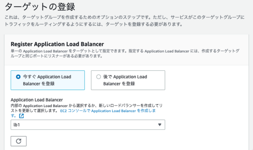Follow the EC2 コンソールで Application Load Balancer を作成します link

click(x=108, y=111)
